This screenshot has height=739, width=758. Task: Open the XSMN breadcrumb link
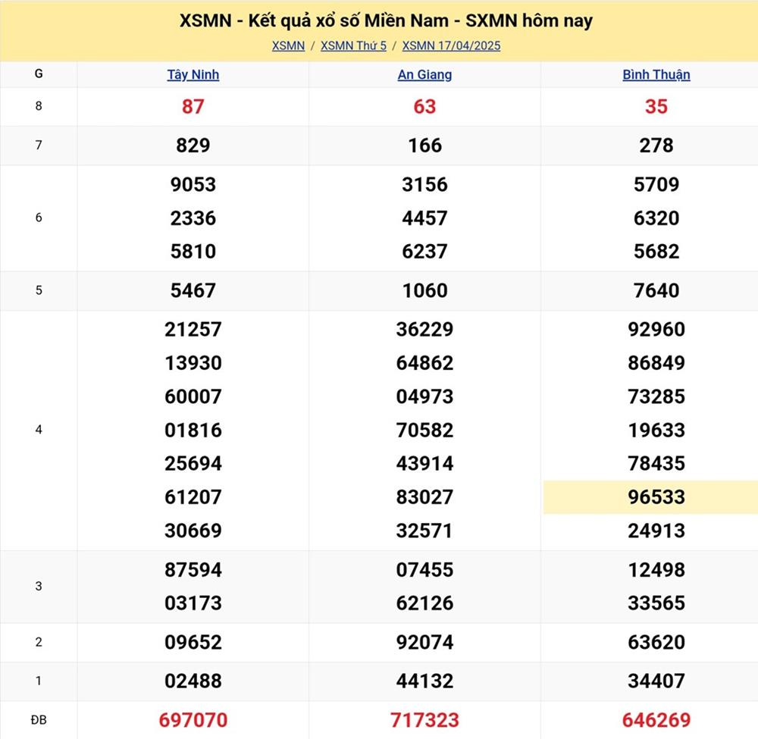(x=288, y=45)
